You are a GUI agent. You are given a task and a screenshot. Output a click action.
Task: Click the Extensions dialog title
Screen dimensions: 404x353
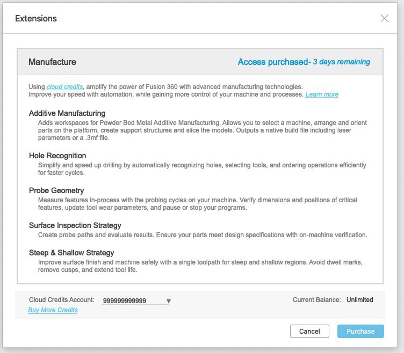(36, 19)
